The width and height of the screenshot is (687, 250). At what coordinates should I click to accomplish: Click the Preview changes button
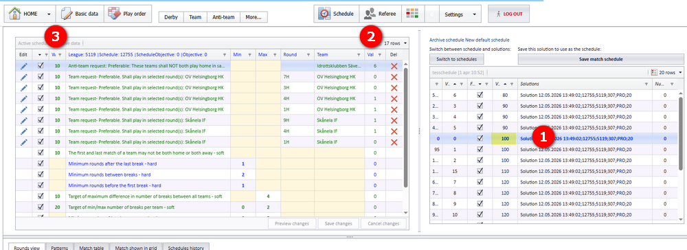click(x=292, y=223)
